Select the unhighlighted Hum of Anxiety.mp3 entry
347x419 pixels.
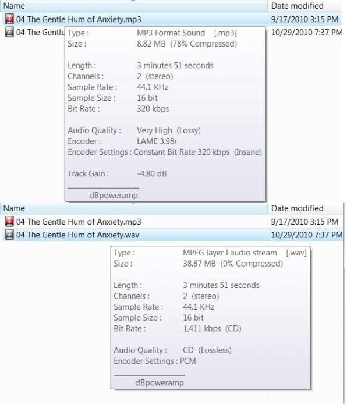tap(79, 222)
